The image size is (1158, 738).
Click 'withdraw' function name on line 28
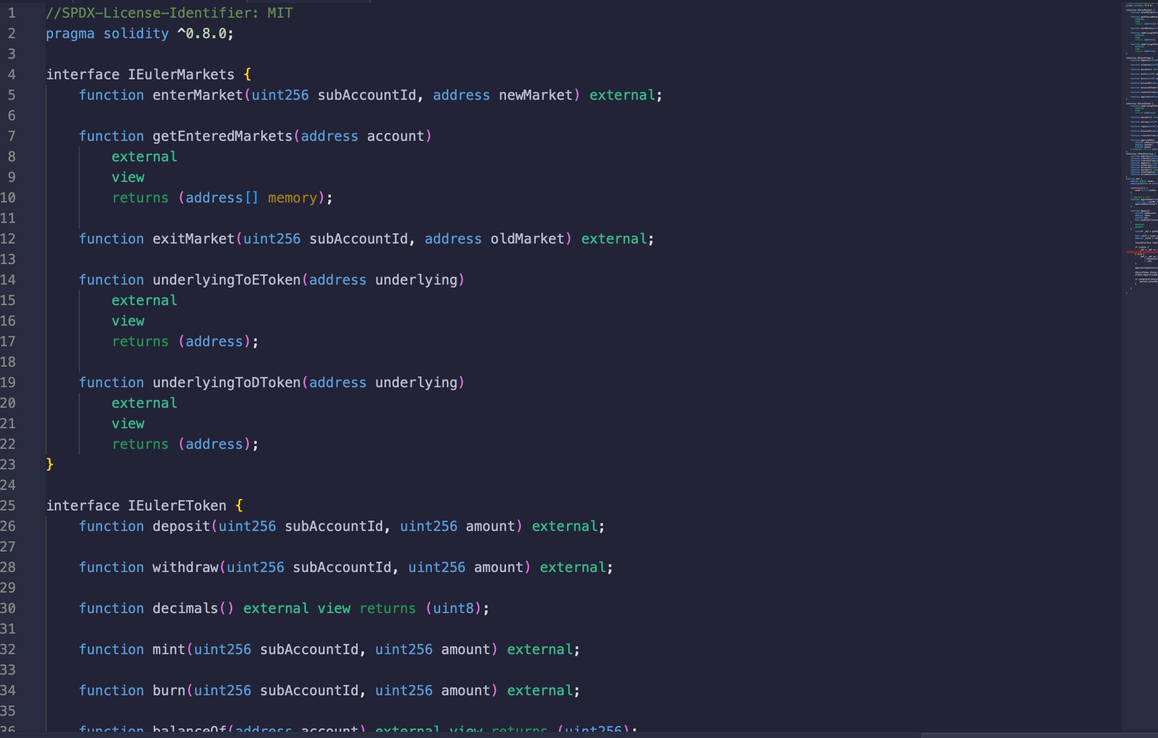pos(185,567)
